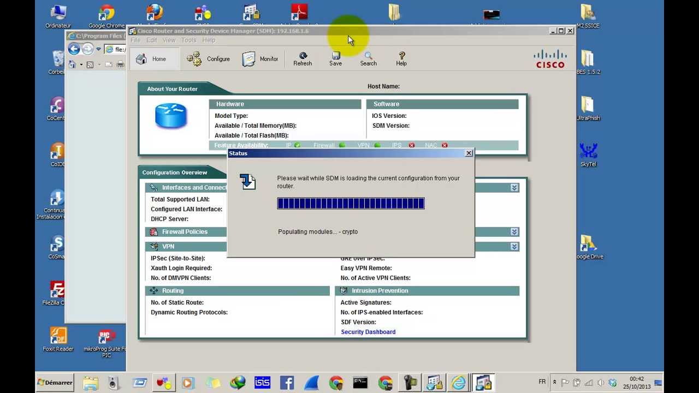This screenshot has width=699, height=393.
Task: Open the ISIS taskbar icon
Action: point(262,383)
